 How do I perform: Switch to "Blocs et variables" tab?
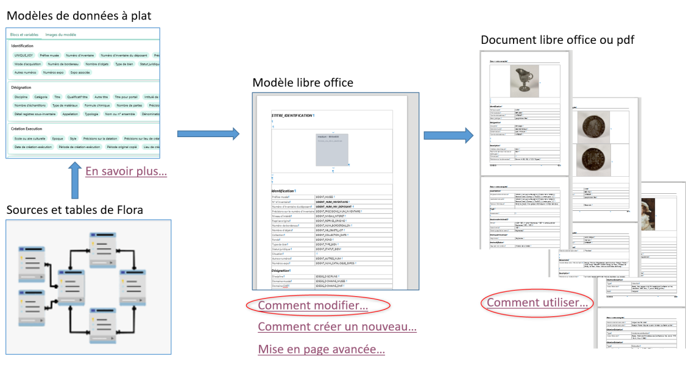pyautogui.click(x=24, y=35)
